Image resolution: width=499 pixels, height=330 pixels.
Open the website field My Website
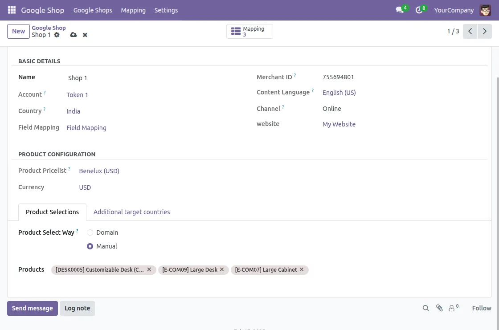tap(339, 124)
